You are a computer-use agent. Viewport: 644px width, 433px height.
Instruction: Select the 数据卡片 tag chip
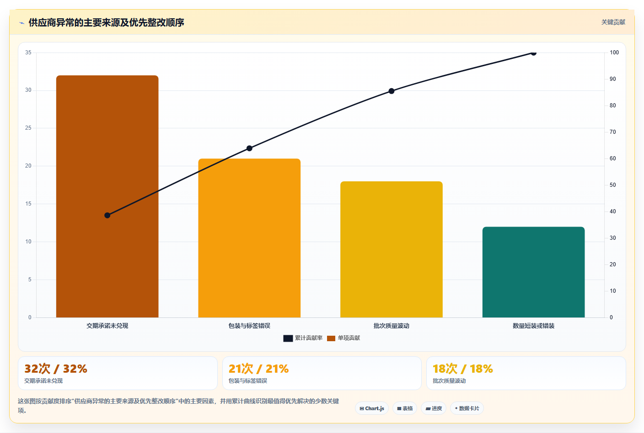click(x=467, y=408)
